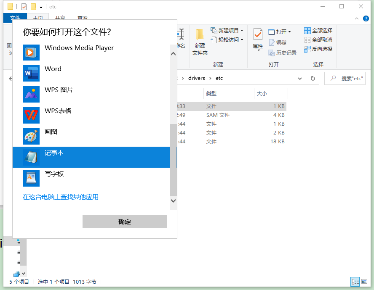Switch to the 主页 ribbon tab

pos(38,18)
